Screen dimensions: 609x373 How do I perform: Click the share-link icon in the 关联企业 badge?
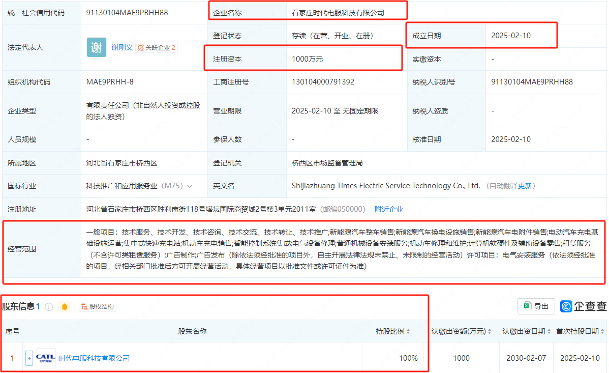[141, 47]
